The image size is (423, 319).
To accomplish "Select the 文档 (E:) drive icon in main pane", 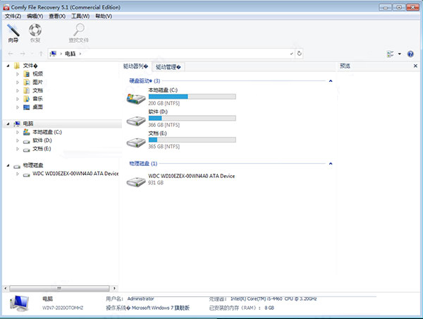I will [x=136, y=142].
